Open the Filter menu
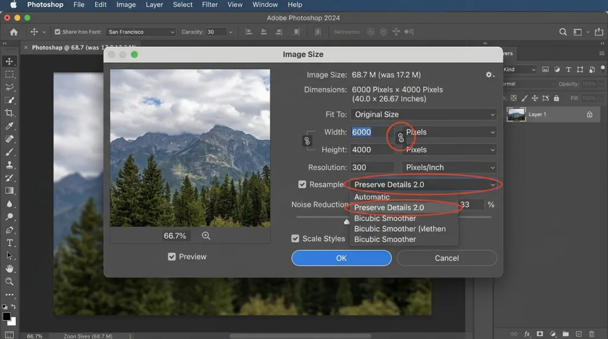The height and width of the screenshot is (339, 608). 210,5
